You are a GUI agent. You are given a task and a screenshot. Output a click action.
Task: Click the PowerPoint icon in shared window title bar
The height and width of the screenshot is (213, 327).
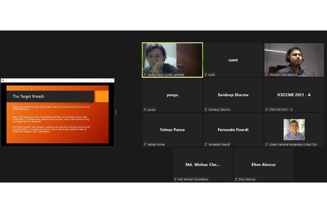click(x=3, y=80)
